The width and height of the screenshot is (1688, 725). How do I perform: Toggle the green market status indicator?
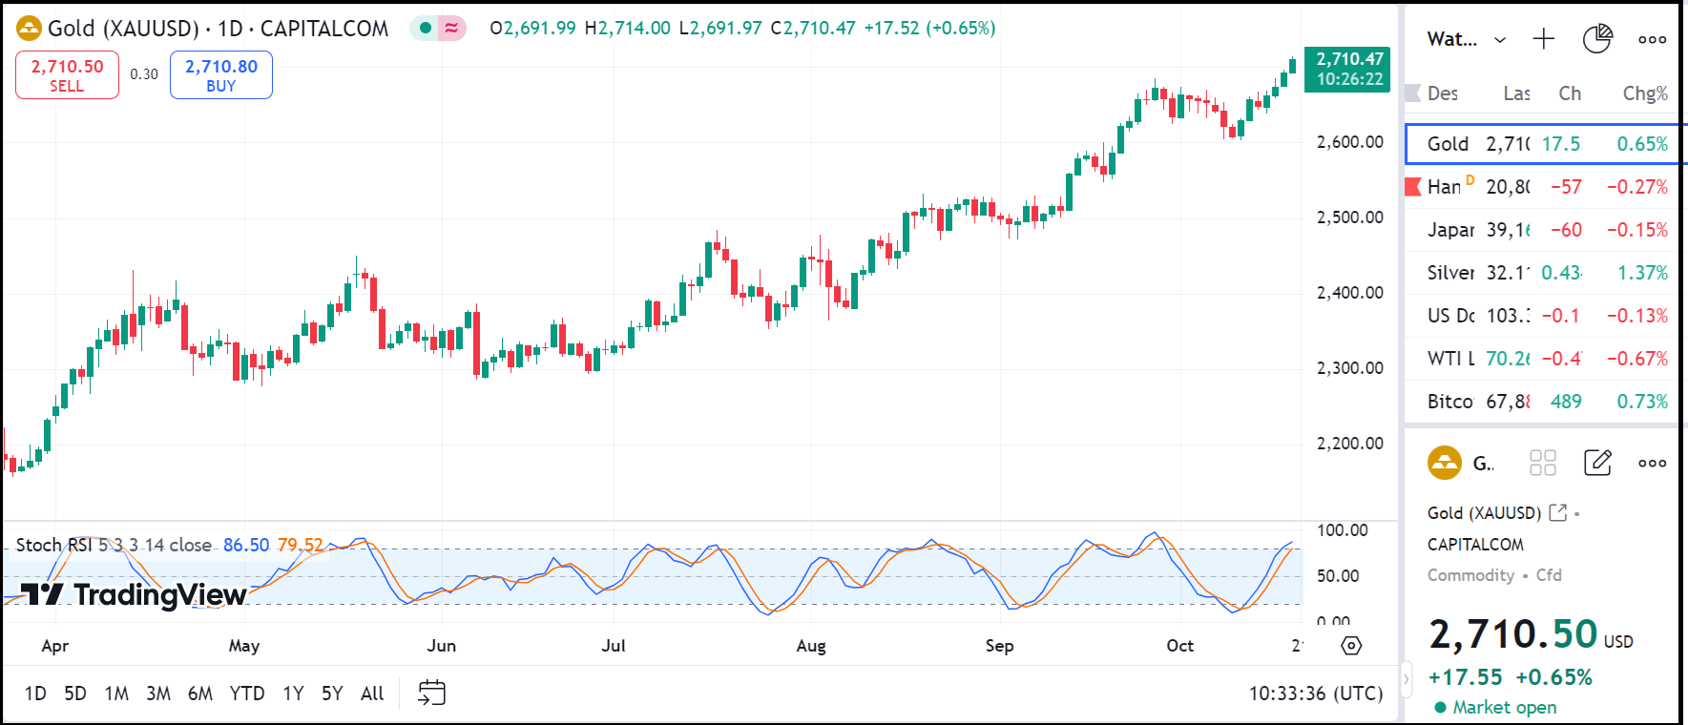tap(426, 28)
